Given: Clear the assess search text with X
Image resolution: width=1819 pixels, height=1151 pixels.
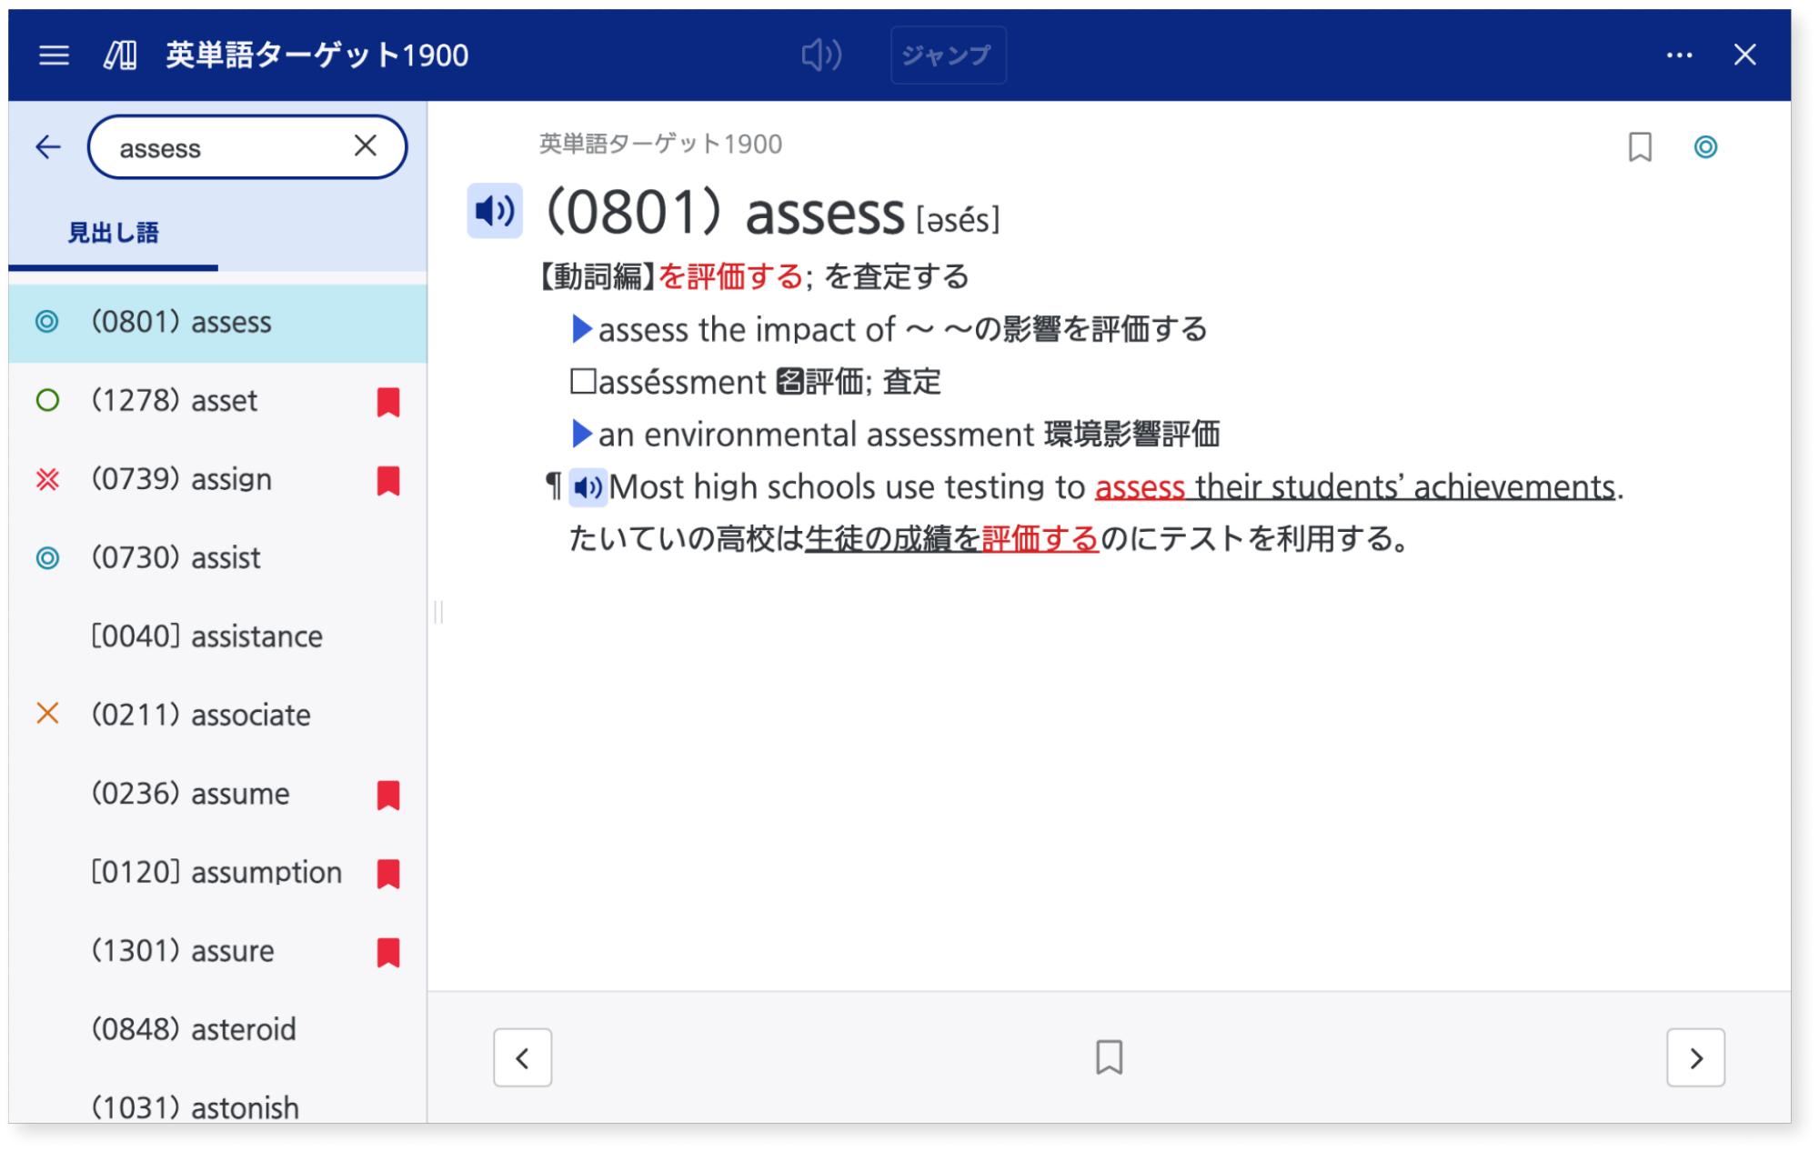Looking at the screenshot, I should click(x=367, y=146).
